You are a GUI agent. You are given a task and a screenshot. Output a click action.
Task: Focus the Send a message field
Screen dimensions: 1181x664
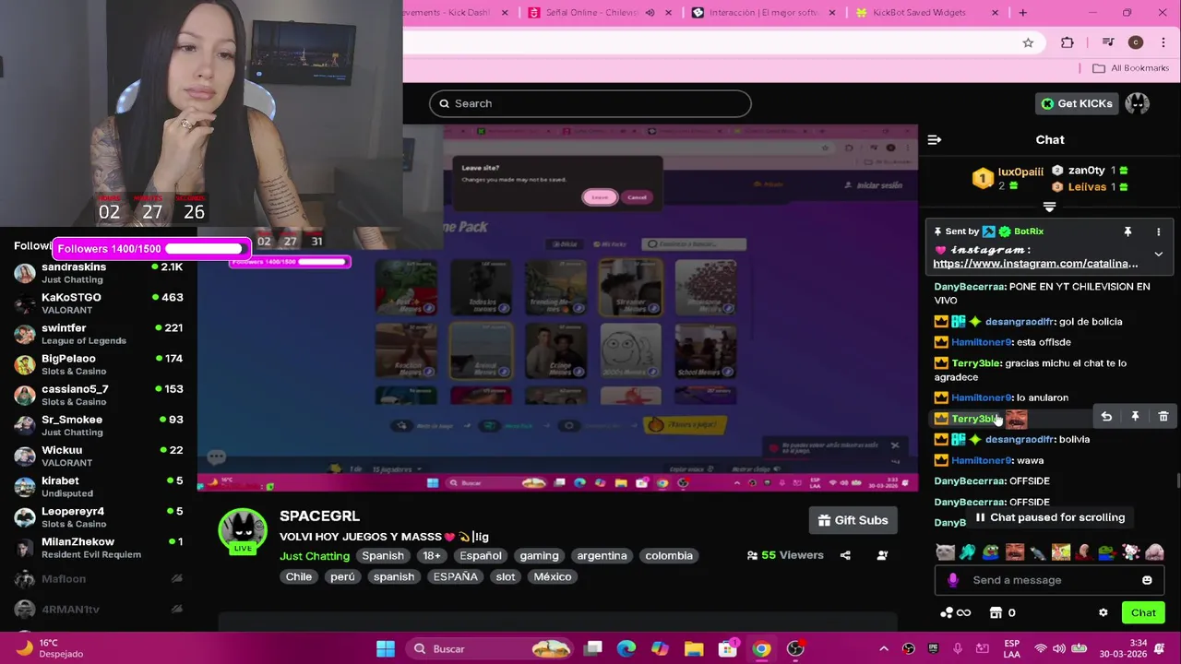pos(1049,580)
